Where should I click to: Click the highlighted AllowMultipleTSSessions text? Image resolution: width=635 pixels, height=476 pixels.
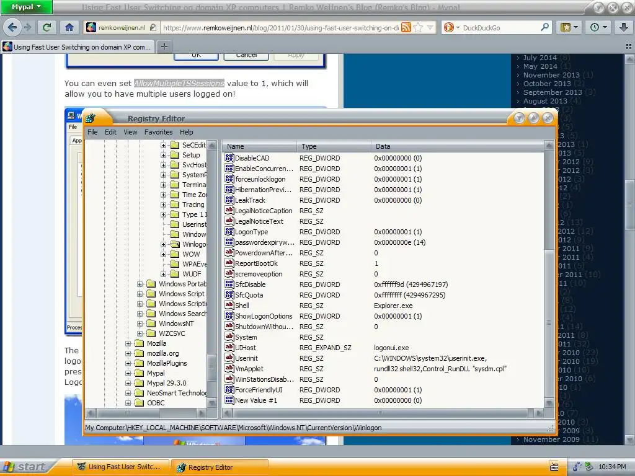179,83
